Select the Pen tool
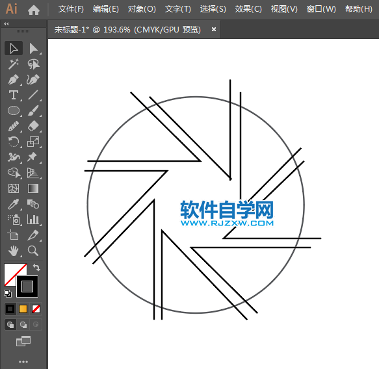This screenshot has height=369, width=379. [14, 79]
